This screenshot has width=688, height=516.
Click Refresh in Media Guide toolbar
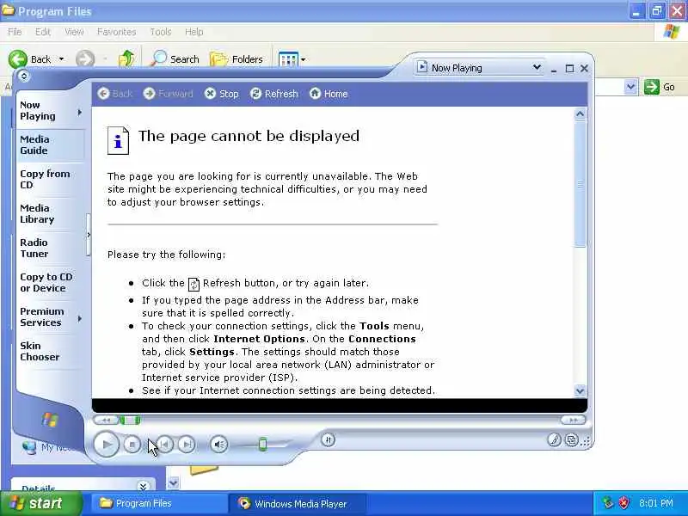pos(273,94)
